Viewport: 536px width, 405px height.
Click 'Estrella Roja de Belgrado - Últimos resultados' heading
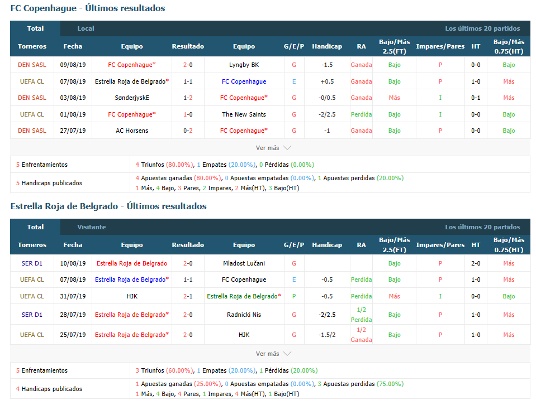click(x=108, y=206)
